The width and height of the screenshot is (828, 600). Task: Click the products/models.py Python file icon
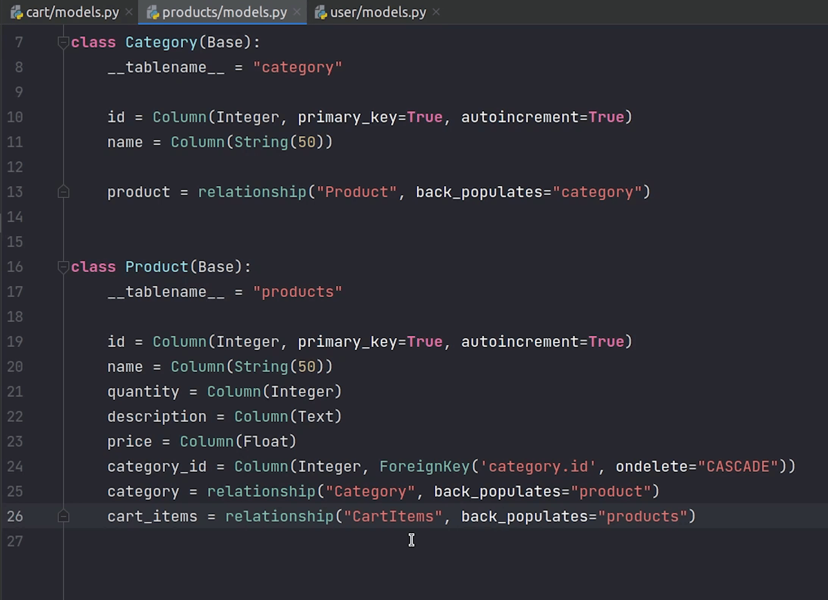point(153,13)
